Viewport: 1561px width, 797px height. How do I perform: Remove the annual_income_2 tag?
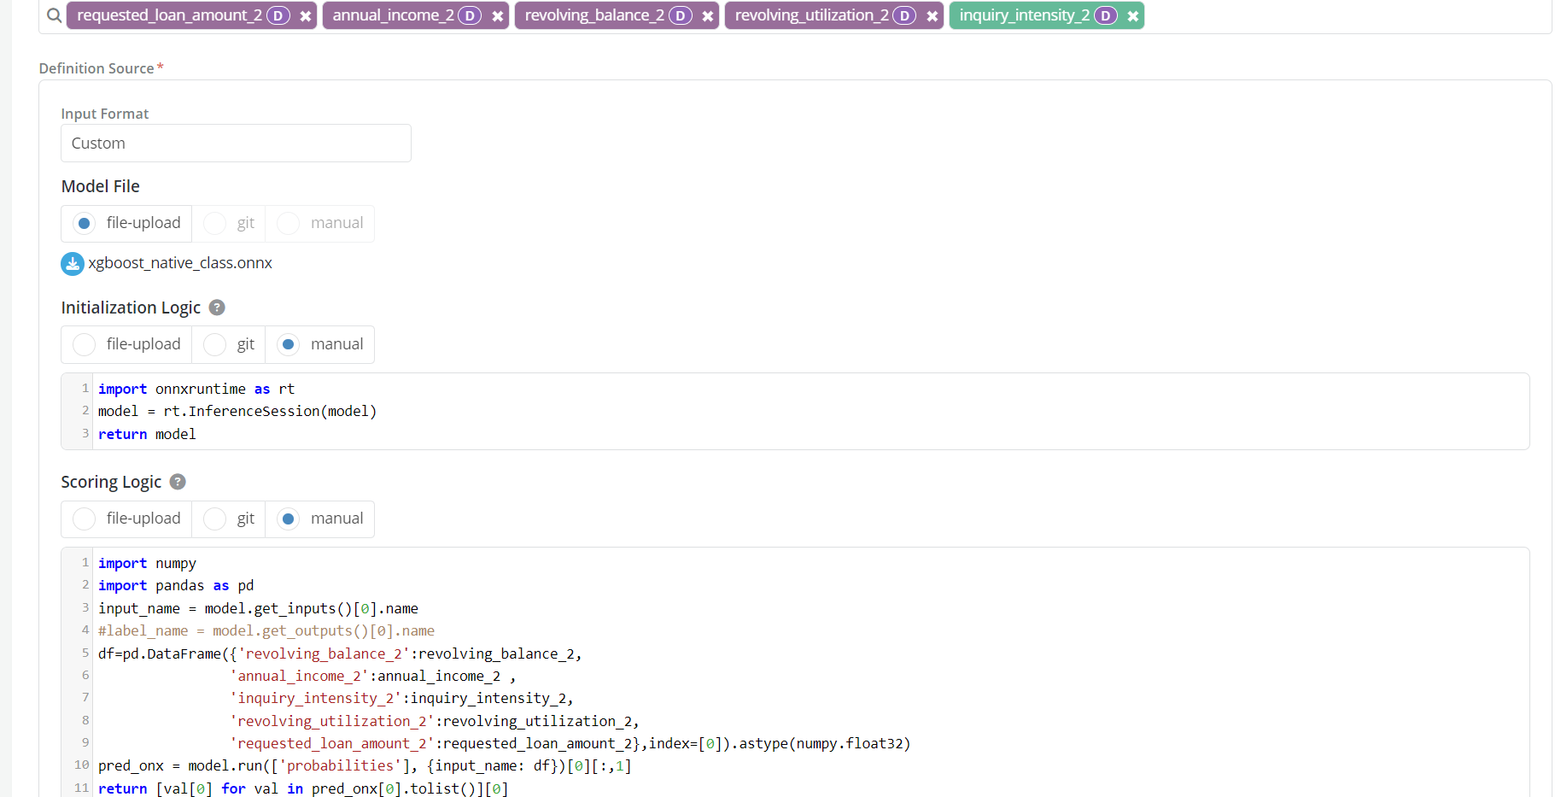click(498, 16)
